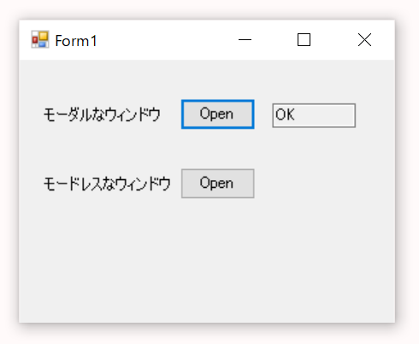The height and width of the screenshot is (344, 419).
Task: Click the モーダルなウィンドウ label
Action: (x=102, y=115)
